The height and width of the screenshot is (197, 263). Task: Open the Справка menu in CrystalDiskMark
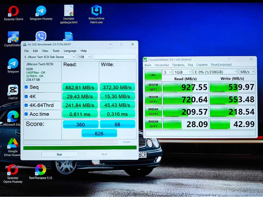point(202,65)
